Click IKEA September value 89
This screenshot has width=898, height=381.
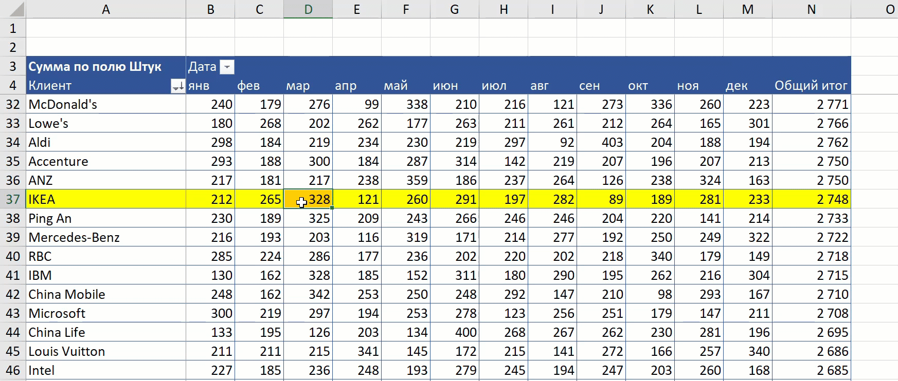tap(601, 199)
